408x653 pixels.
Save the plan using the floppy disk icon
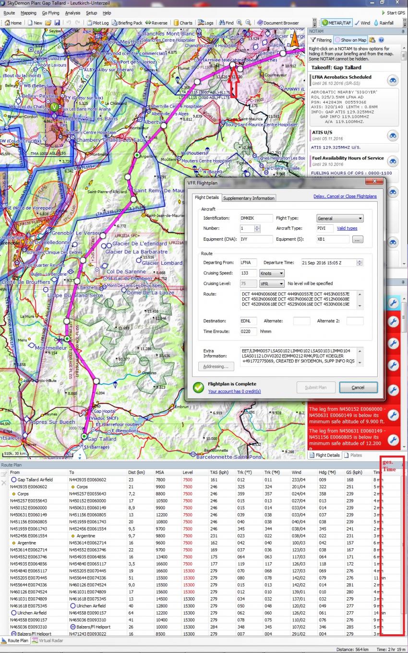point(57,23)
